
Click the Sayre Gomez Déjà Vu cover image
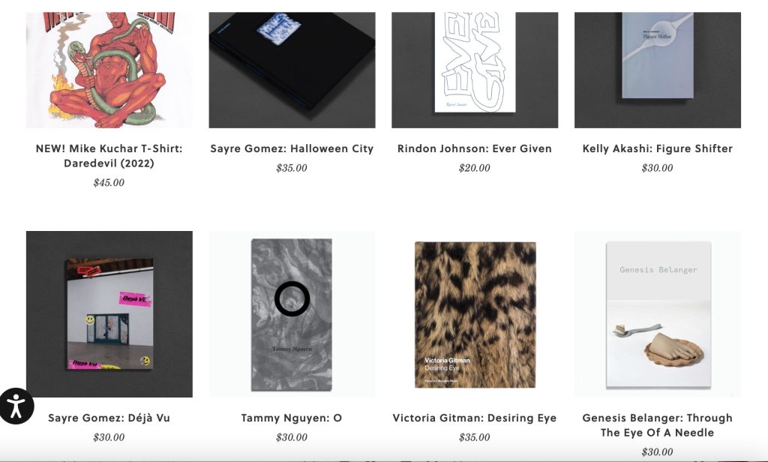[109, 314]
